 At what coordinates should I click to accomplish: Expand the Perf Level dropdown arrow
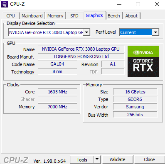(x=155, y=32)
